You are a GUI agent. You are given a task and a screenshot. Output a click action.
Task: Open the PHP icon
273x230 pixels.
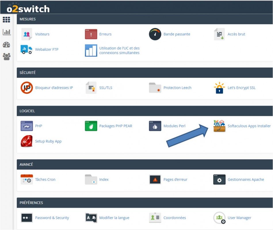27,126
